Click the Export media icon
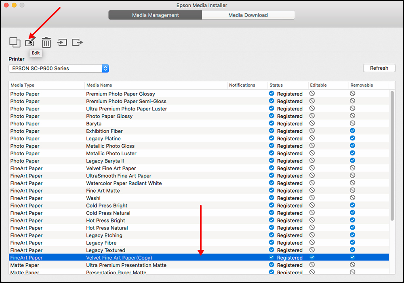Screen dimensions: 404x283 [77, 42]
